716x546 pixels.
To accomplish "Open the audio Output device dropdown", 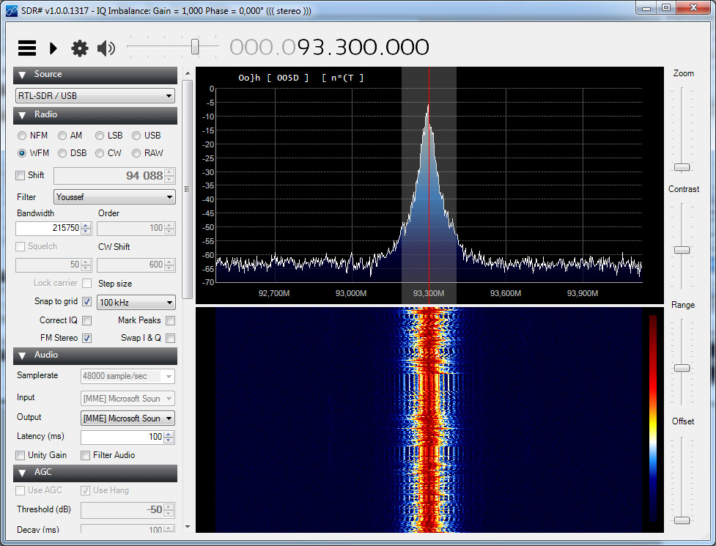I will [x=128, y=418].
